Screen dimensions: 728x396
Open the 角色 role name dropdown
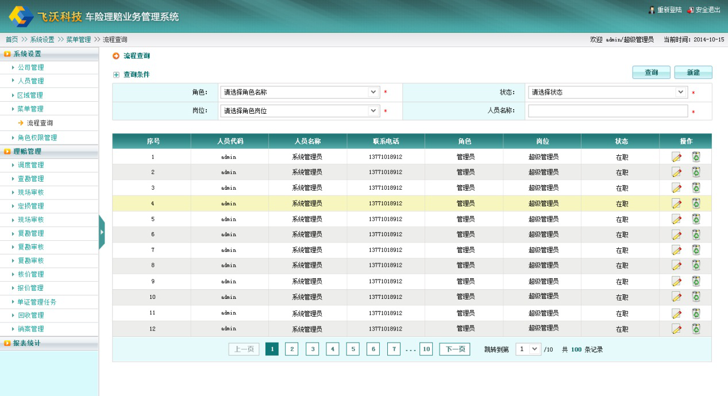coord(300,92)
